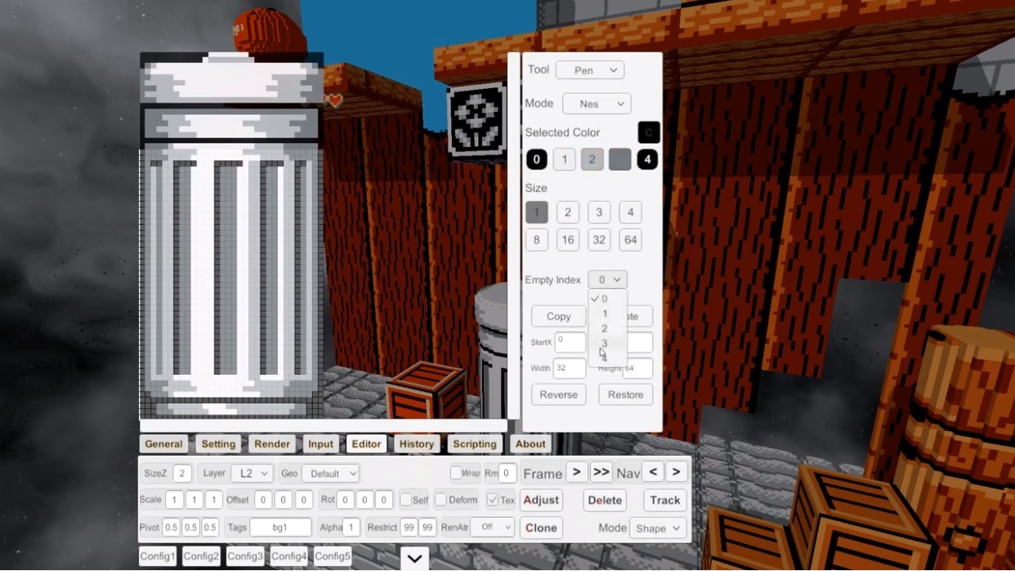Uncheck the Tex checkbox

pos(493,500)
